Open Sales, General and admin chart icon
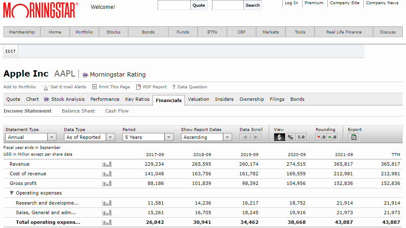 click(107, 213)
